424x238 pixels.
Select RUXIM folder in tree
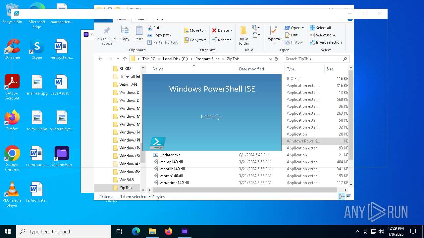point(126,69)
